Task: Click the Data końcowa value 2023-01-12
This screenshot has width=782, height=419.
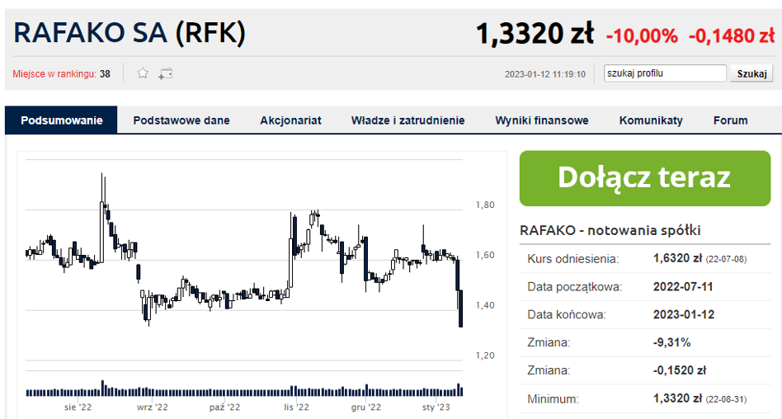Action: click(x=684, y=315)
